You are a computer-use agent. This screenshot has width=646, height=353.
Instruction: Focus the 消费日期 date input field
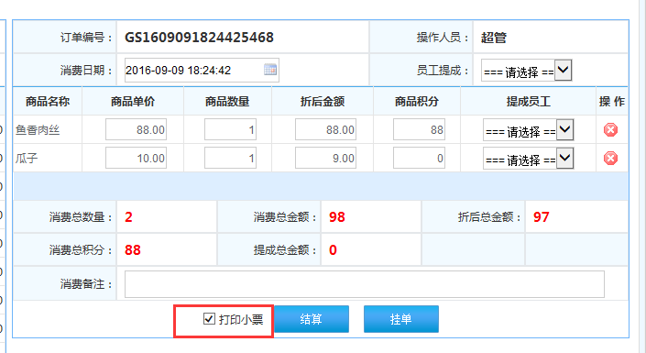point(202,70)
